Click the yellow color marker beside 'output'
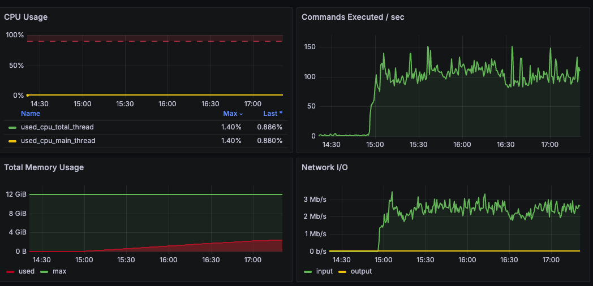This screenshot has height=286, width=593. tap(342, 271)
